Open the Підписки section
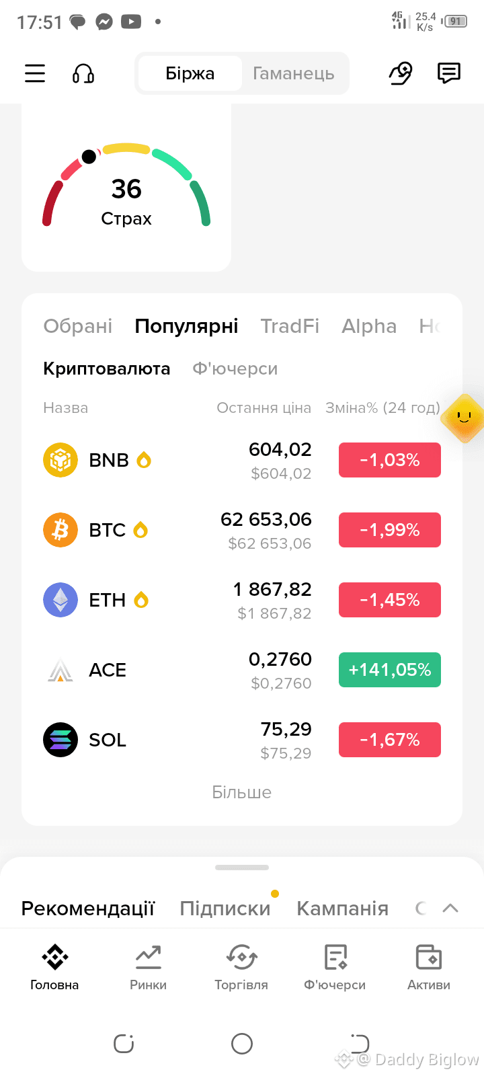 pyautogui.click(x=225, y=909)
